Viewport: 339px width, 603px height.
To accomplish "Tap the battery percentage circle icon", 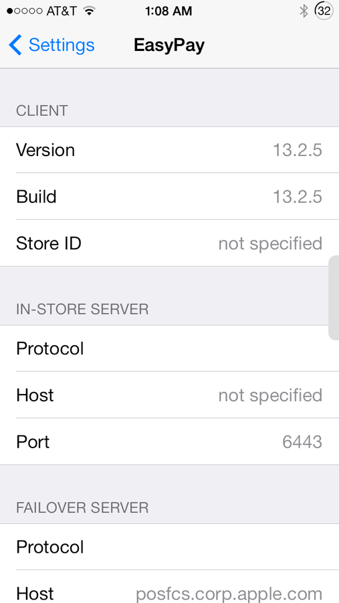I will (324, 11).
